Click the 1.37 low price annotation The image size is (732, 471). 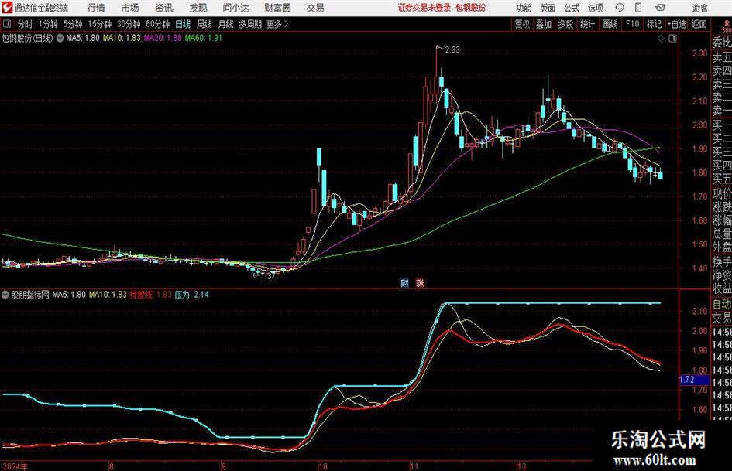pyautogui.click(x=267, y=276)
